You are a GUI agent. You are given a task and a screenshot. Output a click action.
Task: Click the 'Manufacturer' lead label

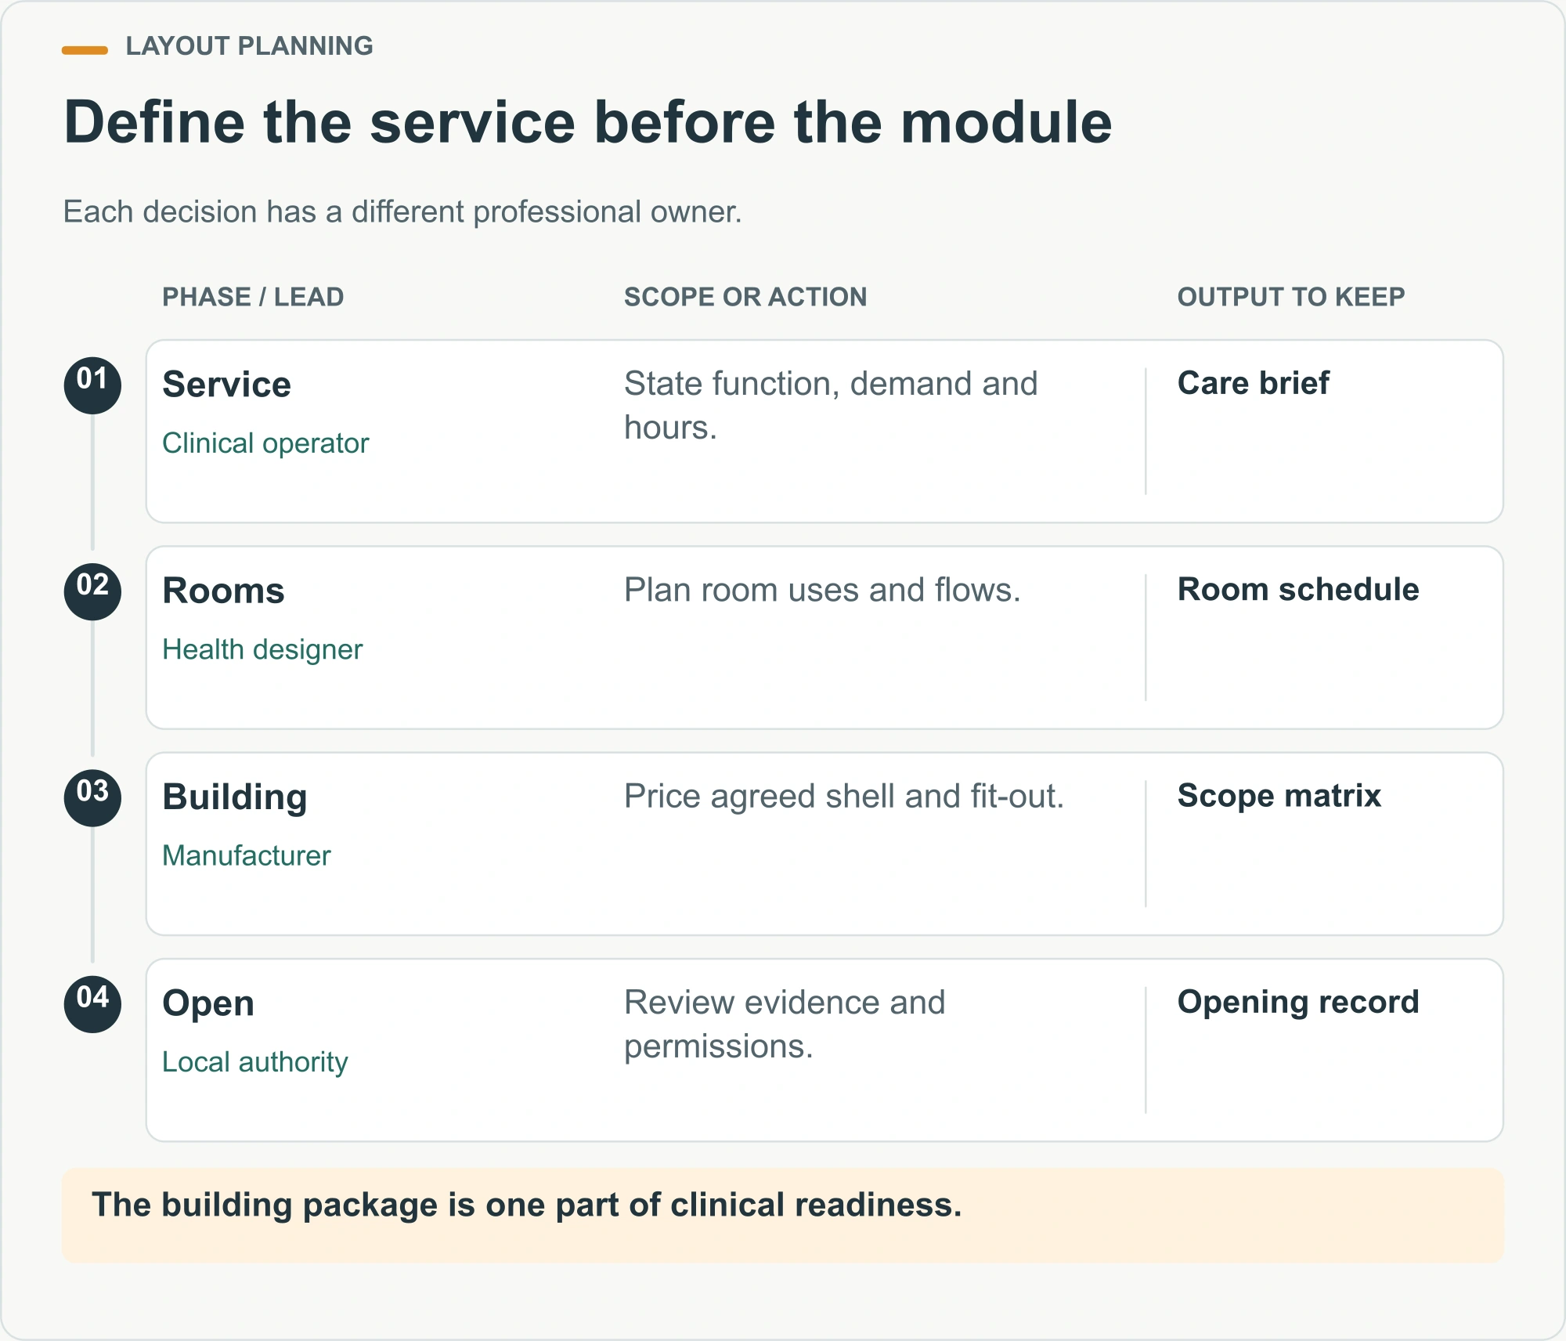247,855
